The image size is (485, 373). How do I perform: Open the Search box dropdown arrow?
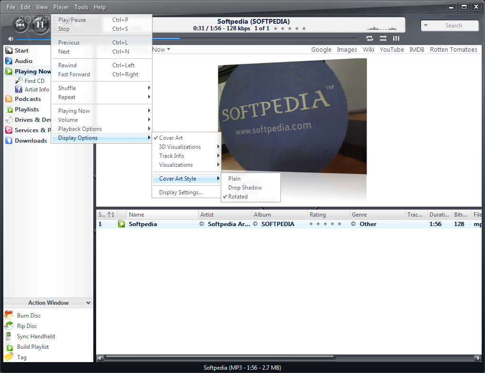[x=426, y=26]
